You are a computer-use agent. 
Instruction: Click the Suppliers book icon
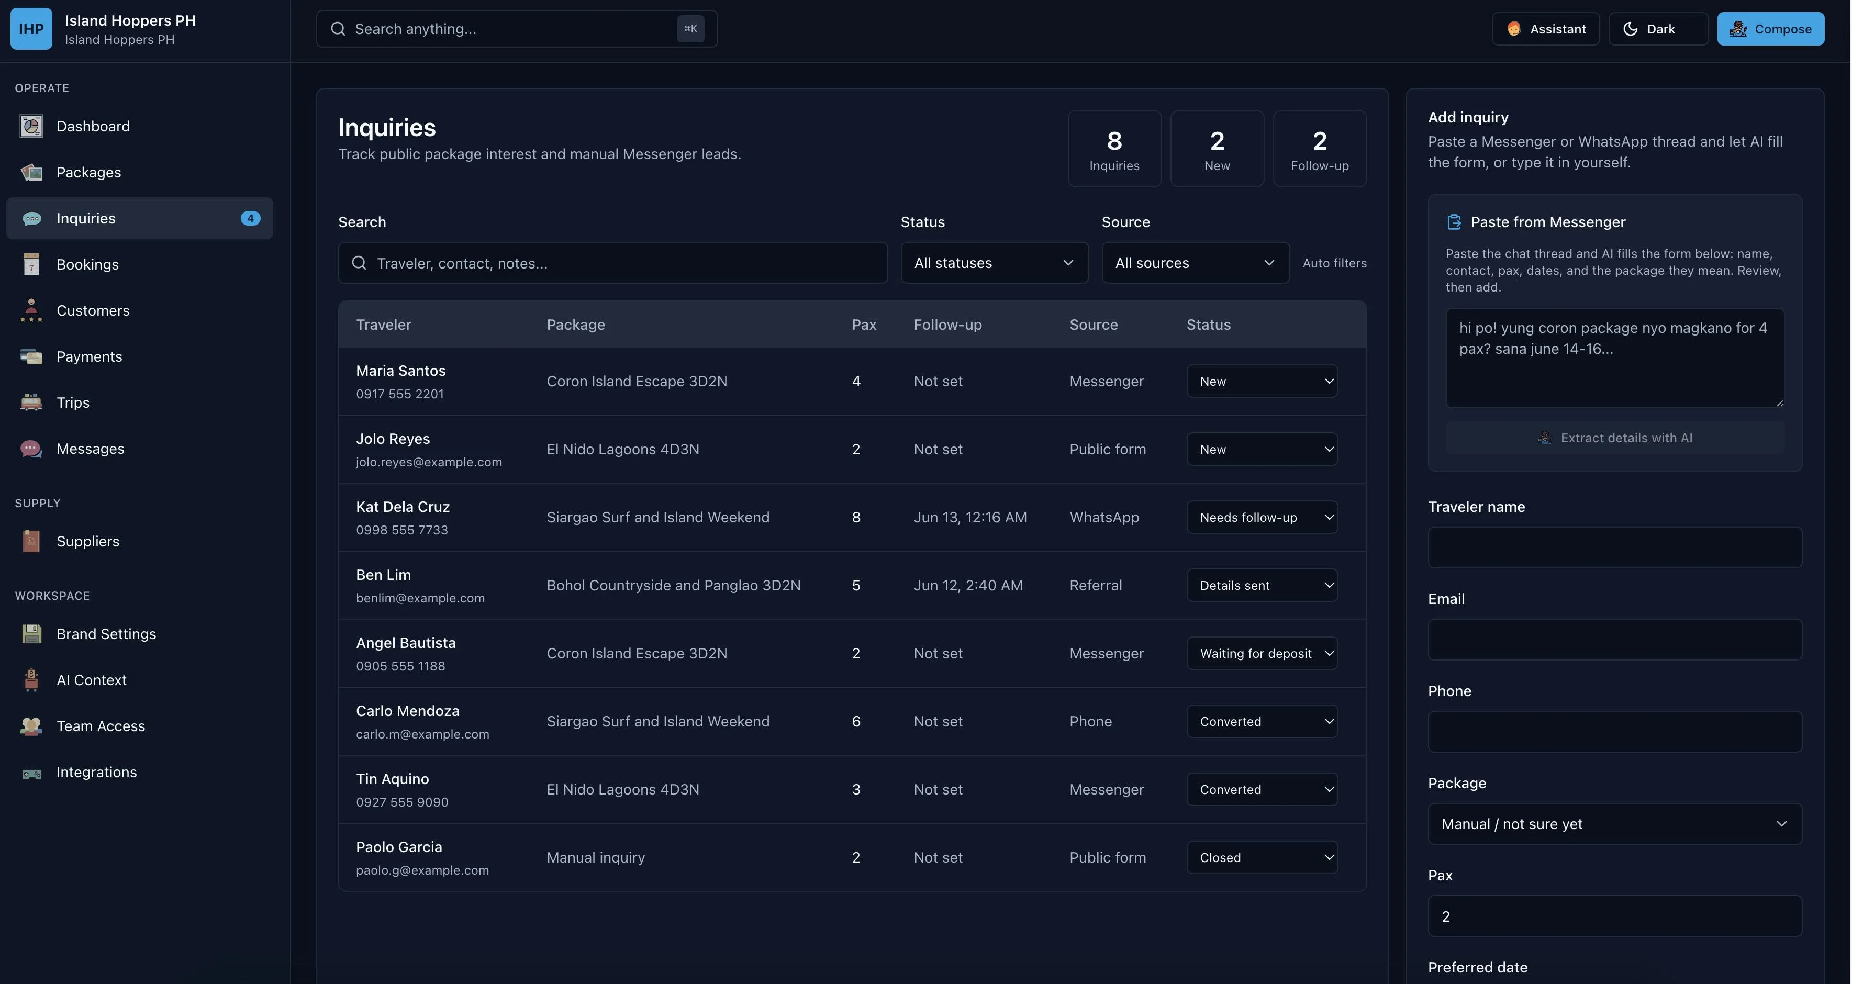(31, 541)
